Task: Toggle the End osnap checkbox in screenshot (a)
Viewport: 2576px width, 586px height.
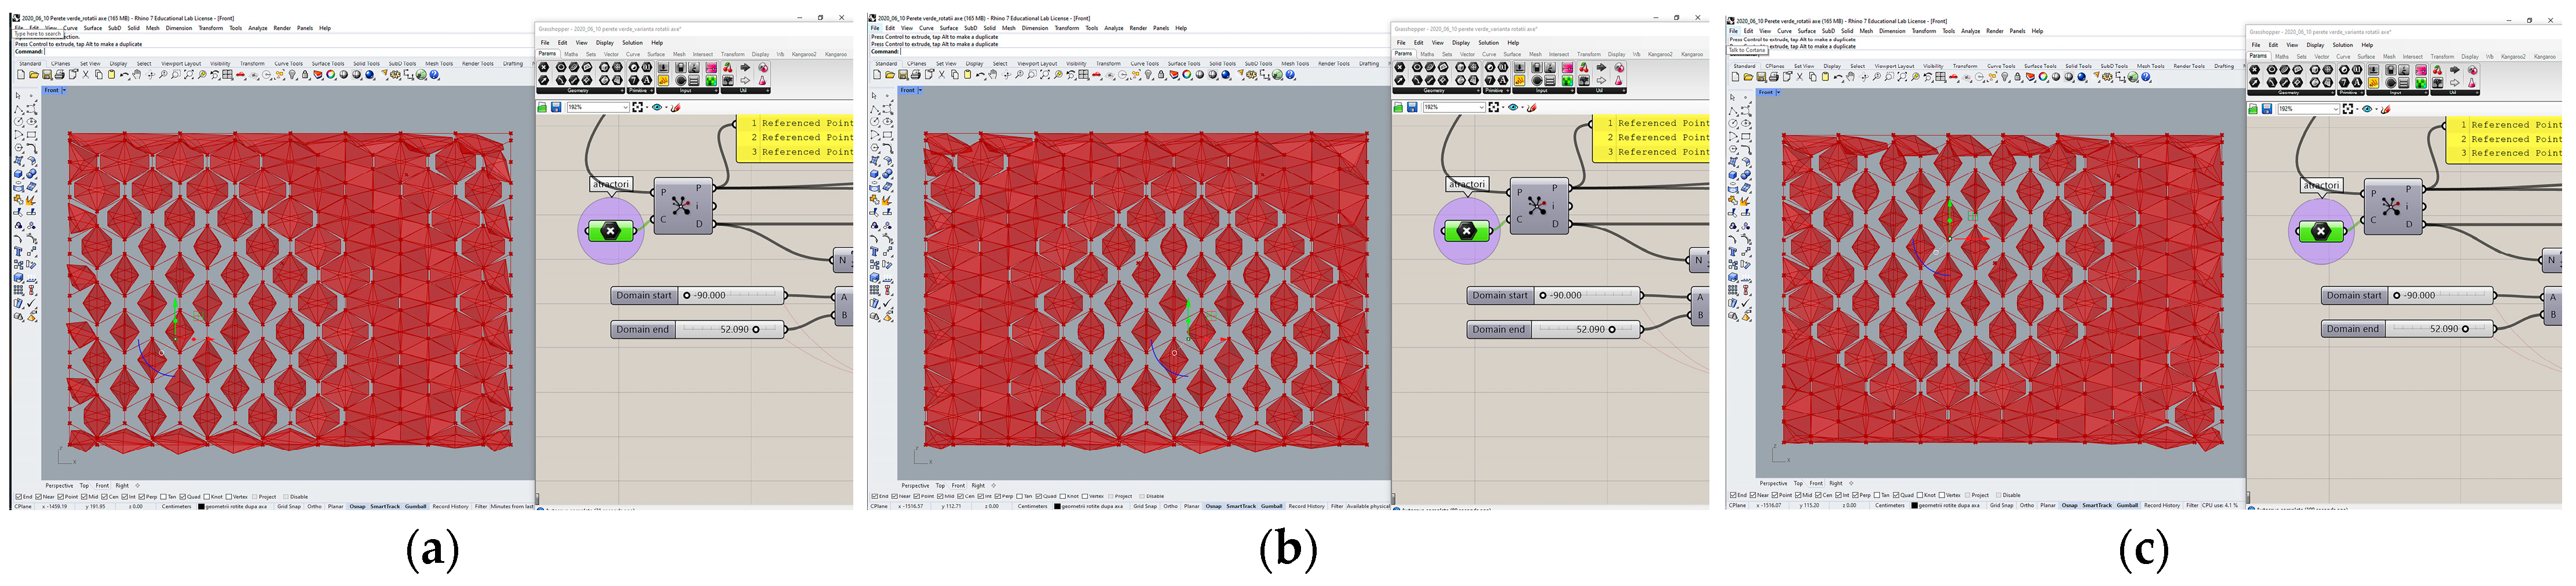Action: (x=19, y=496)
